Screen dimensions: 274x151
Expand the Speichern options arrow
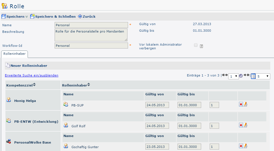coord(27,17)
